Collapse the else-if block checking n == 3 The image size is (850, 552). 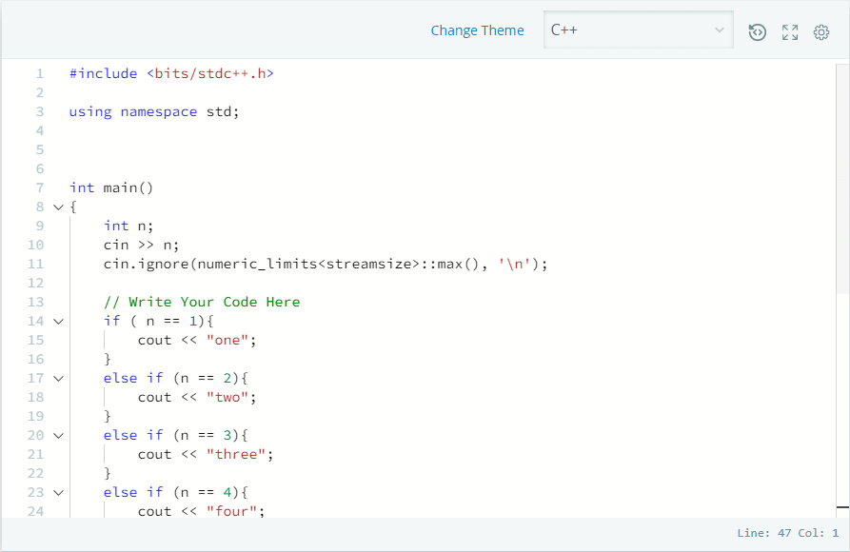click(x=58, y=435)
